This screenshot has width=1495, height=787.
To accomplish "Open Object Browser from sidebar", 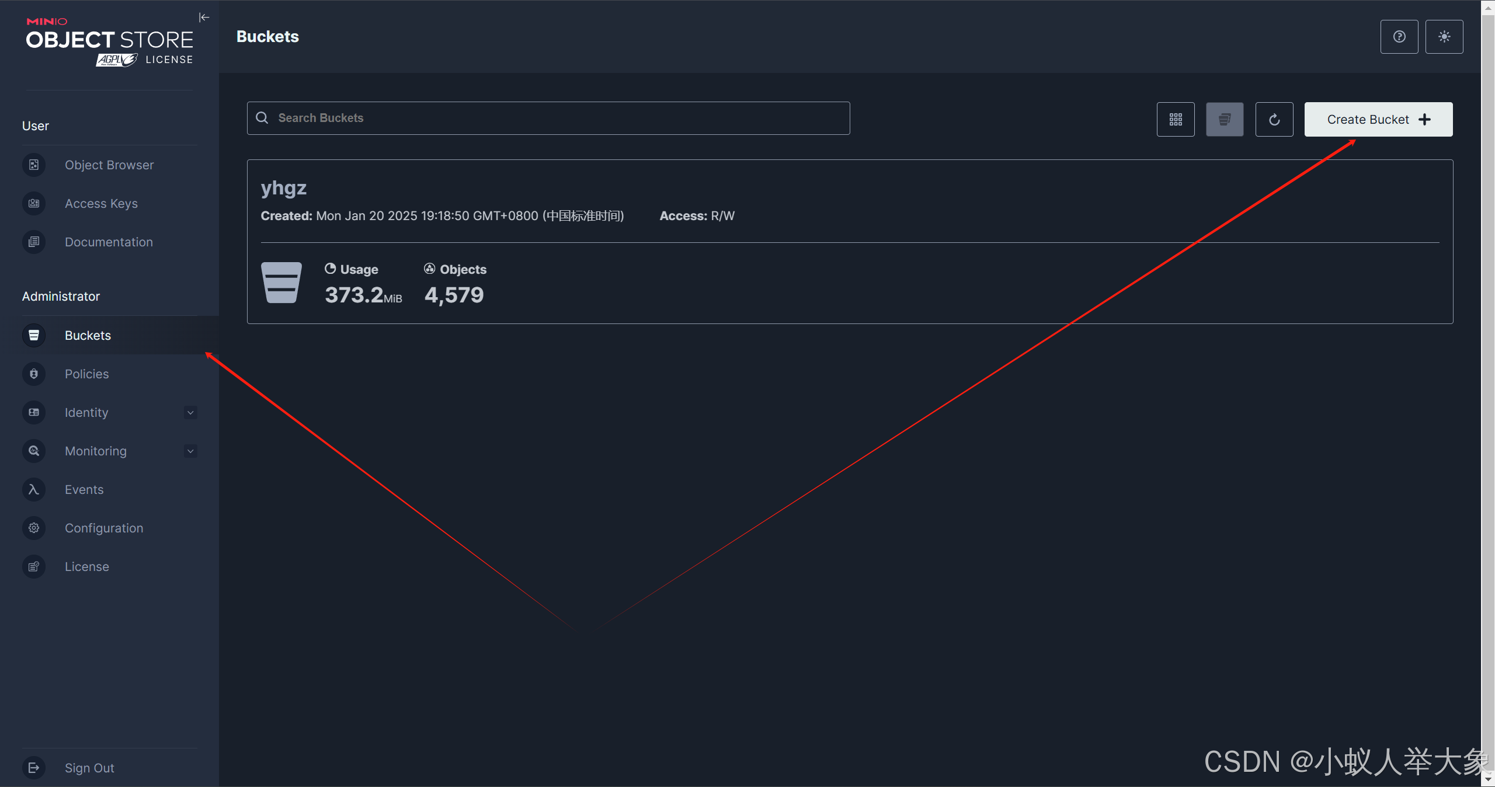I will coord(109,165).
